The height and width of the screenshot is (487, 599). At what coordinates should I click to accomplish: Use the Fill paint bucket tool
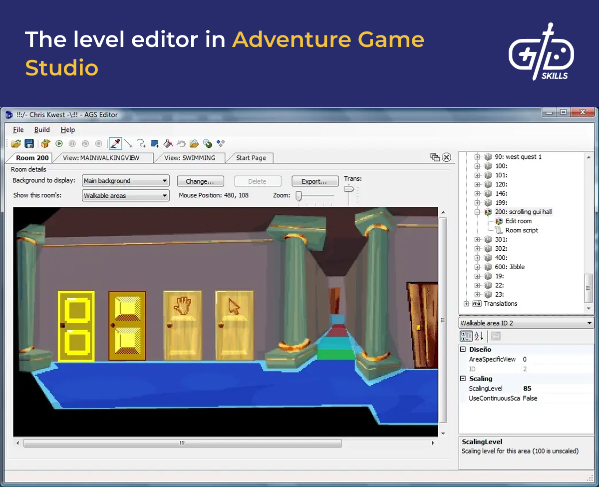click(167, 143)
